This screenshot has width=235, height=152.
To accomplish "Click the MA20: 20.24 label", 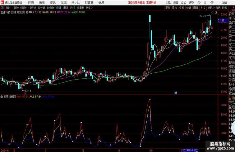I will point(64,12).
